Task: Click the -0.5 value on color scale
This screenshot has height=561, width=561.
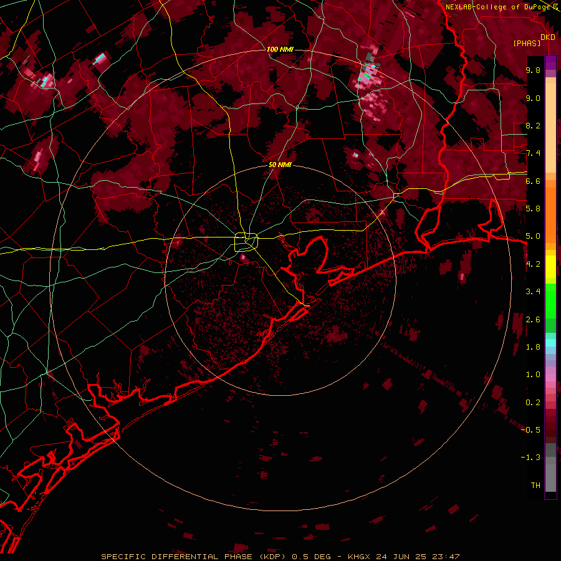Action: coord(530,429)
